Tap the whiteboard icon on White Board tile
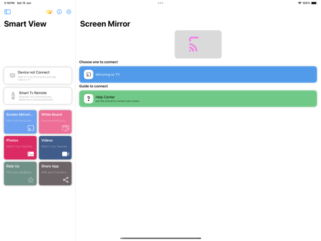This screenshot has width=321, height=241. [66, 128]
